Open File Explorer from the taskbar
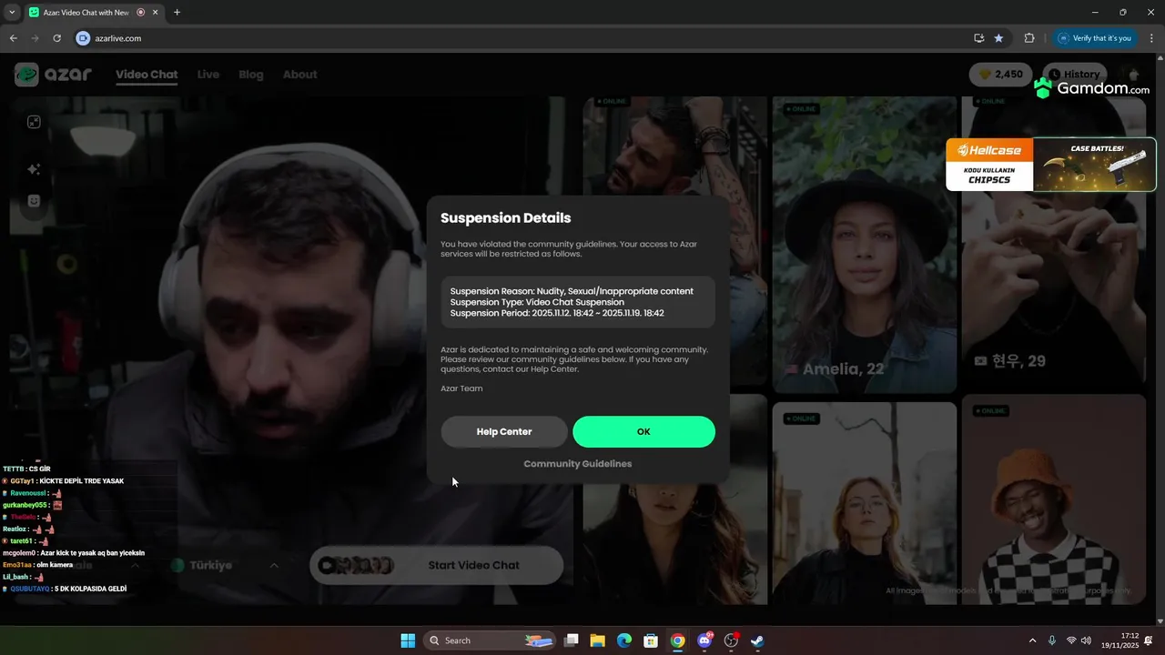Image resolution: width=1165 pixels, height=655 pixels. [x=598, y=640]
